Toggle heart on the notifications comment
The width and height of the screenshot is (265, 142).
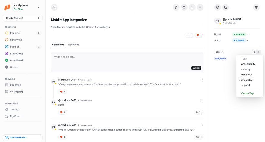[63, 92]
